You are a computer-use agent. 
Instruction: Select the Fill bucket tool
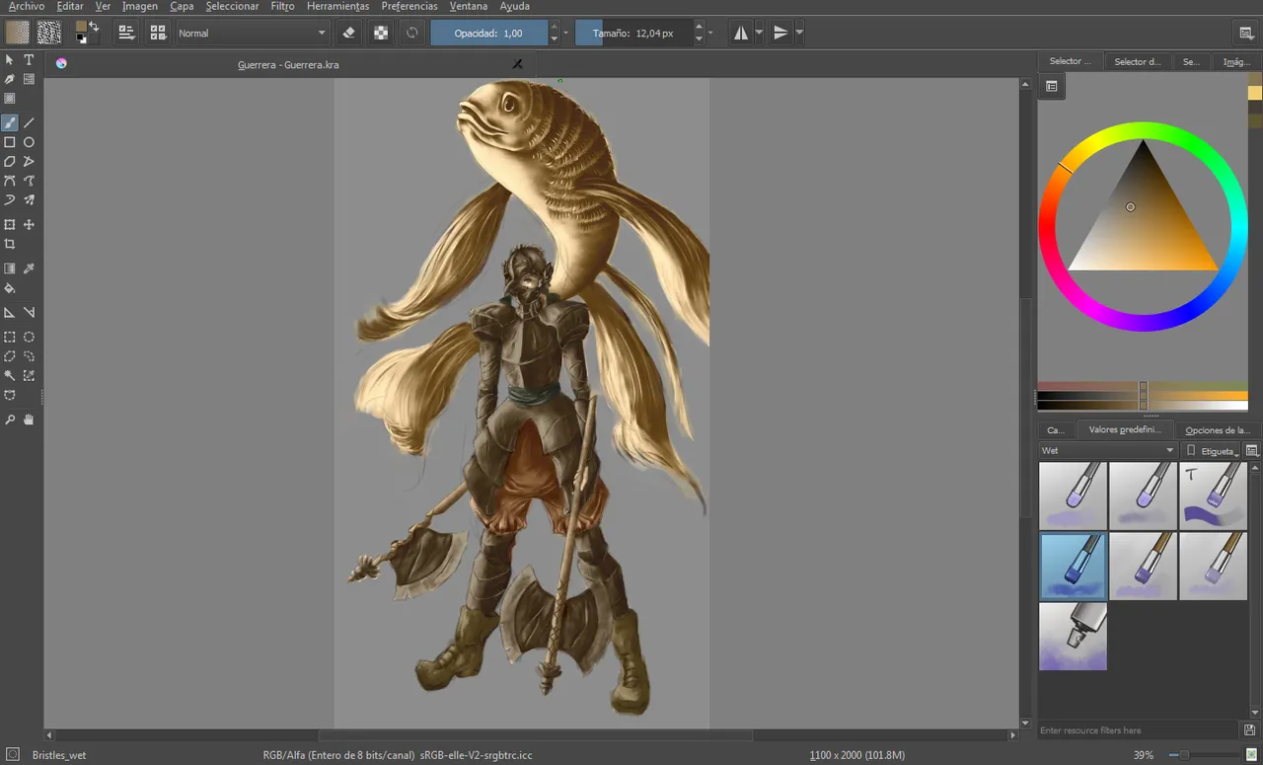point(10,288)
